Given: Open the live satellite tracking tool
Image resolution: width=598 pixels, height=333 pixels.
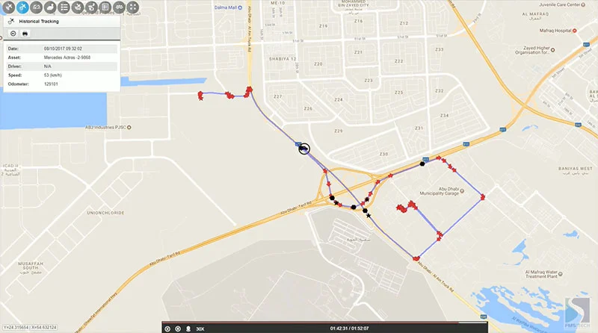Looking at the screenshot, I should 7,7.
